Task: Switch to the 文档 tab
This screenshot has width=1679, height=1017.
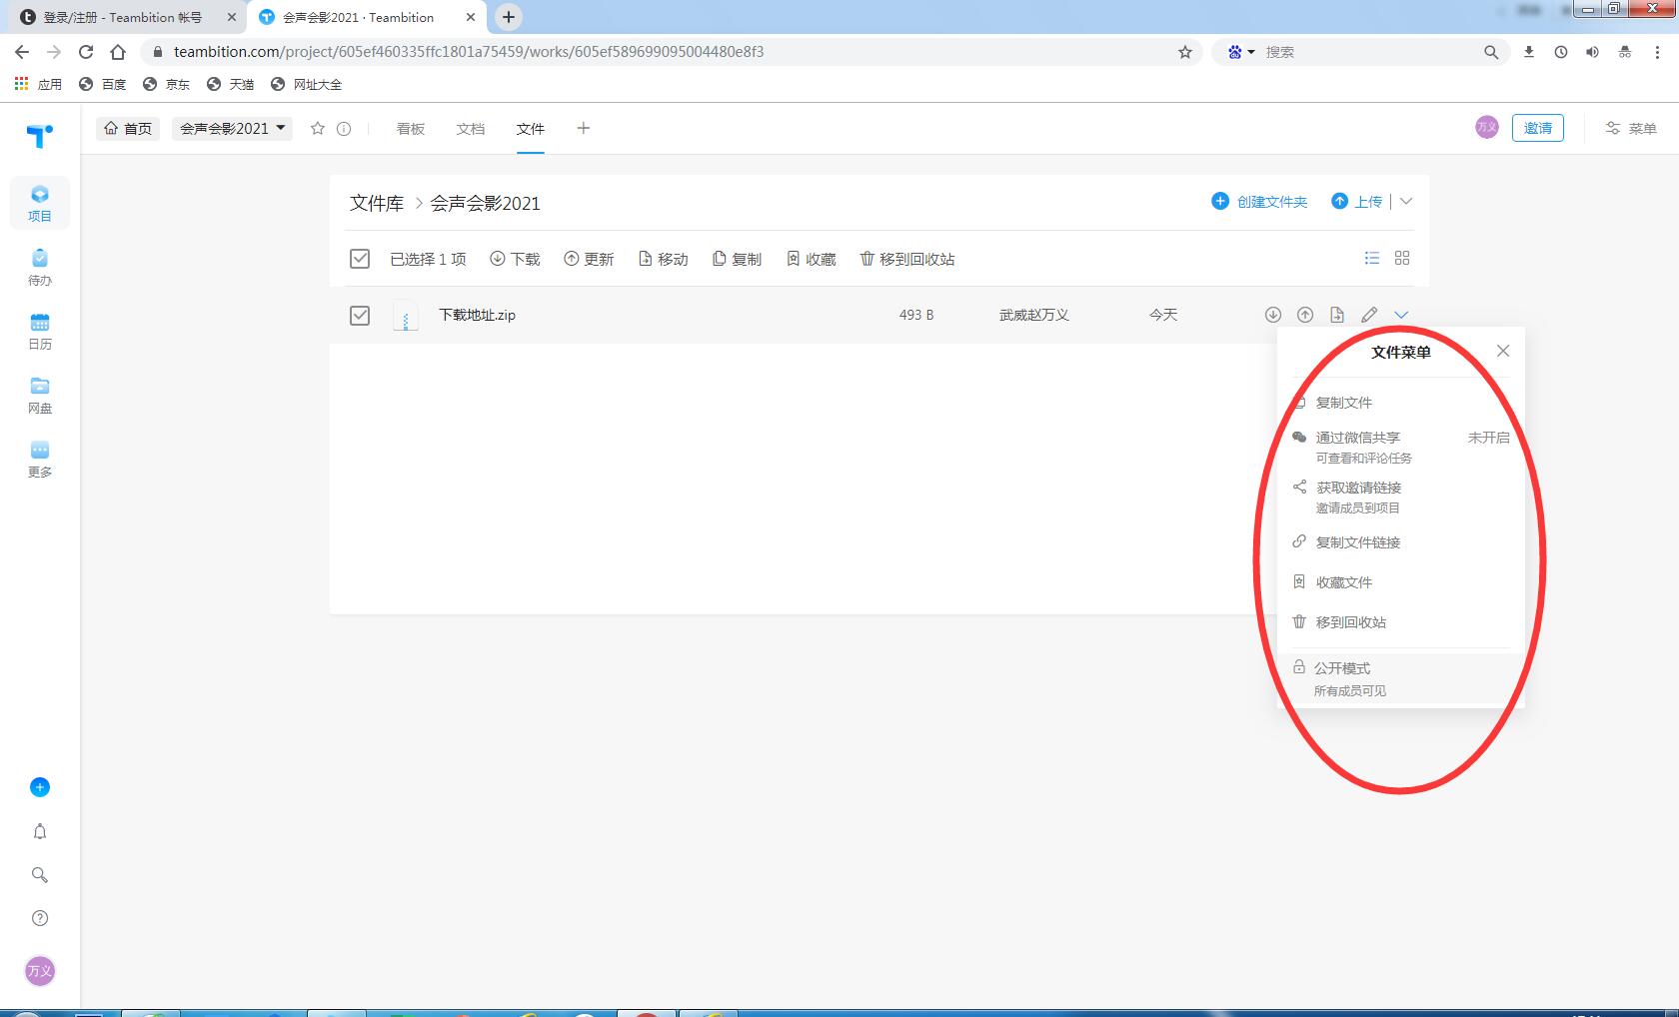Action: (471, 128)
